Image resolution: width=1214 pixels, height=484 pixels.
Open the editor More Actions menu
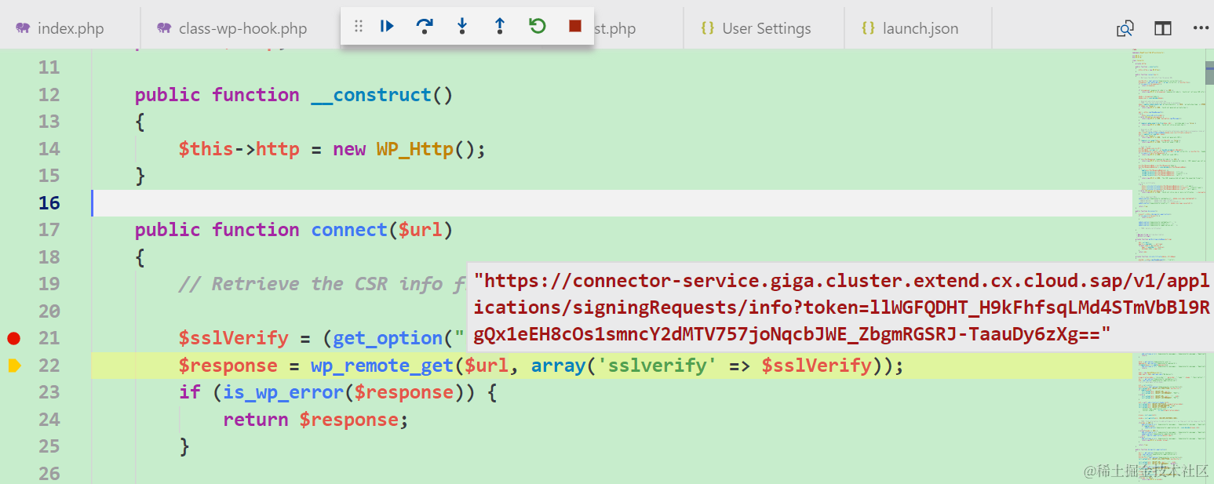point(1201,28)
